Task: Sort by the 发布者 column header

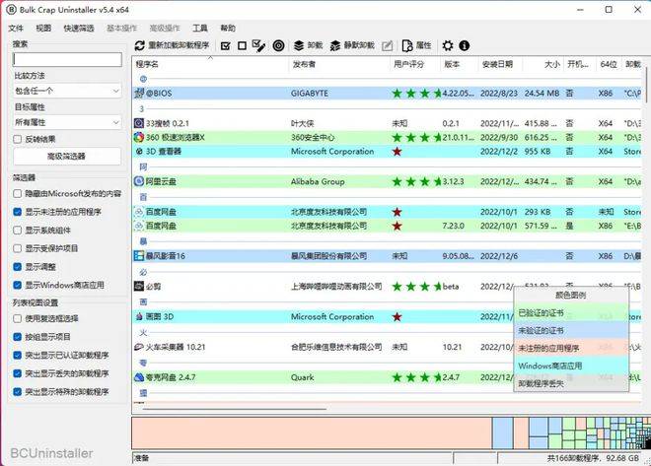Action: pos(339,64)
